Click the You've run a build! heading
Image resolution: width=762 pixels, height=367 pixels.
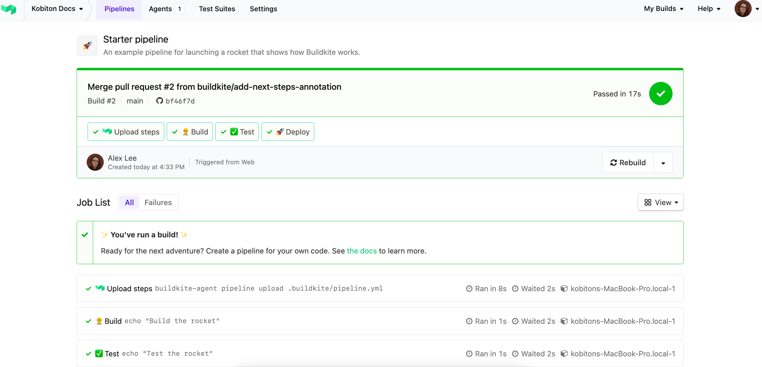144,235
